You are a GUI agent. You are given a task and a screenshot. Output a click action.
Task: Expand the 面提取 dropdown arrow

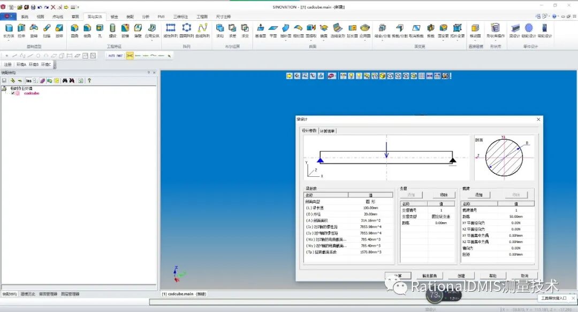pyautogui.click(x=311, y=40)
